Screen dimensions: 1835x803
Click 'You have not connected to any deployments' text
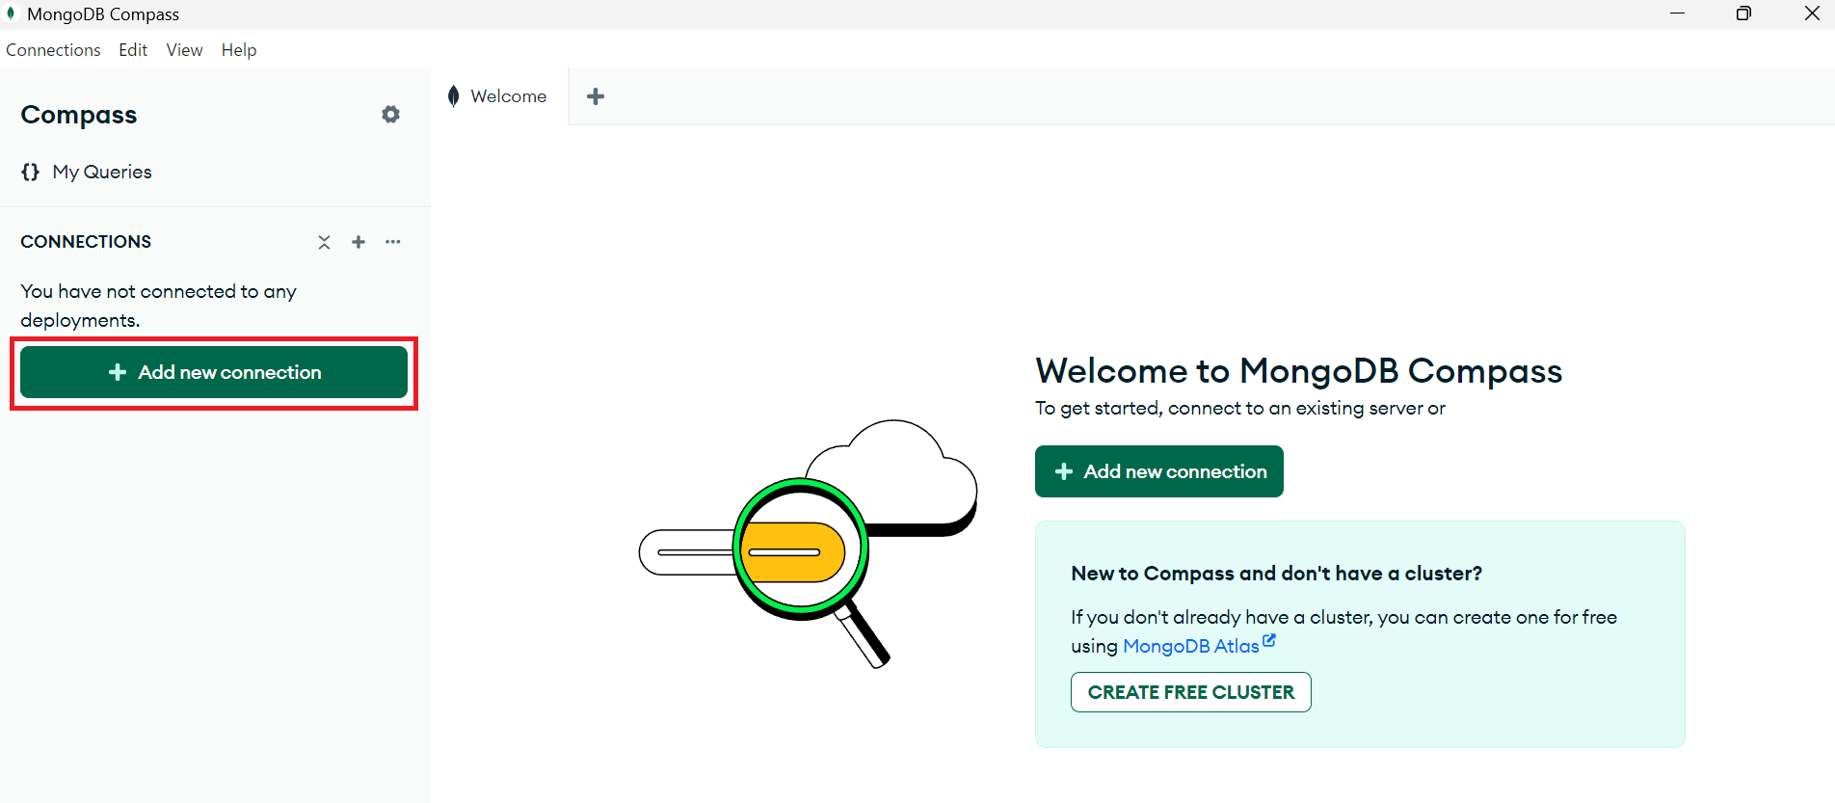(158, 306)
